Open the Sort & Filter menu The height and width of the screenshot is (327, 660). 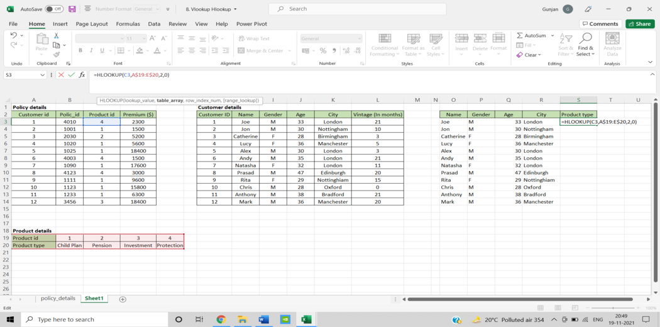point(566,45)
